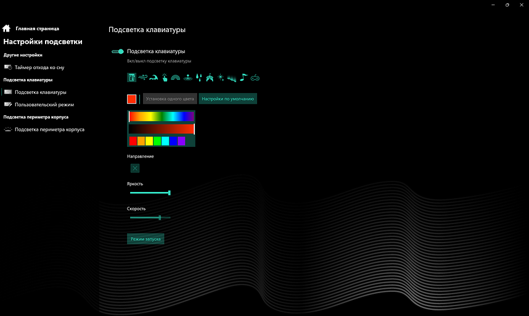Image resolution: width=529 pixels, height=316 pixels.
Task: Click the Яркость brightness slider handle
Action: 169,193
